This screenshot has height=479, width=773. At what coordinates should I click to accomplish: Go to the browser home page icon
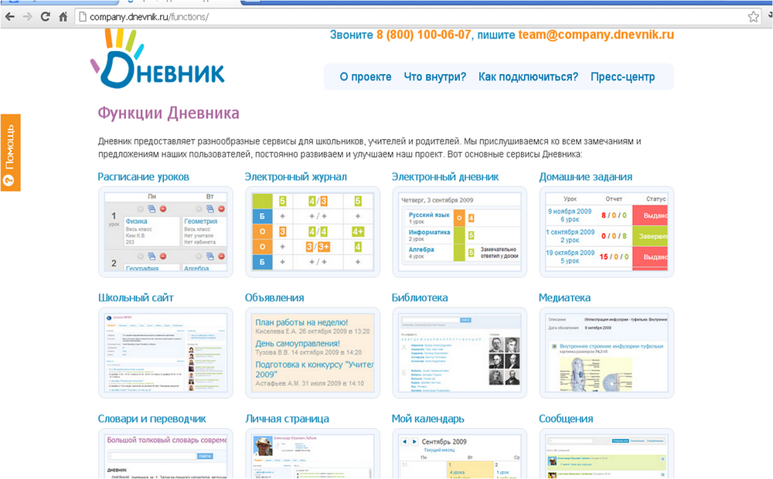63,17
